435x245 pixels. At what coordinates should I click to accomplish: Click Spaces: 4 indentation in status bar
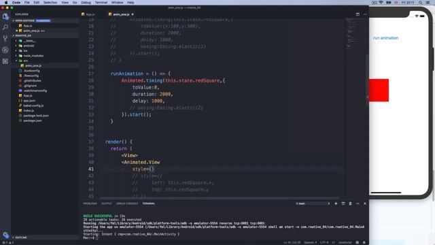tap(311, 242)
